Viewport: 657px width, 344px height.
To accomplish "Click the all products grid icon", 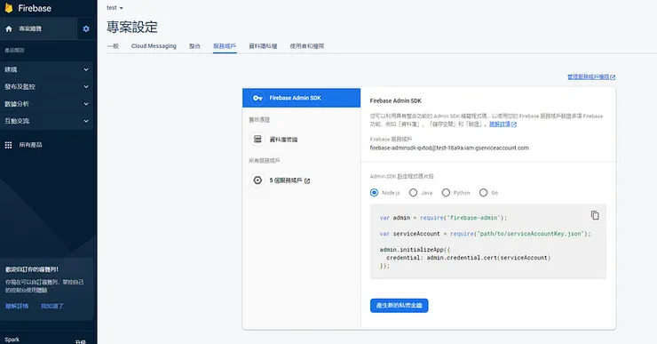I will click(x=8, y=145).
